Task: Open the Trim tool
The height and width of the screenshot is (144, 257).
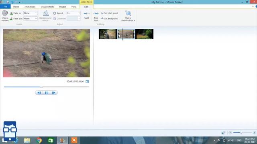Action: (x=96, y=16)
